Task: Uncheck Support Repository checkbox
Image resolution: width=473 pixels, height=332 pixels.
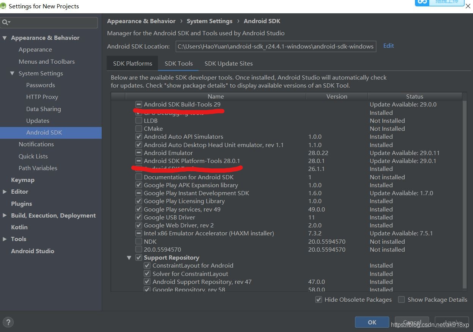Action: 139,258
